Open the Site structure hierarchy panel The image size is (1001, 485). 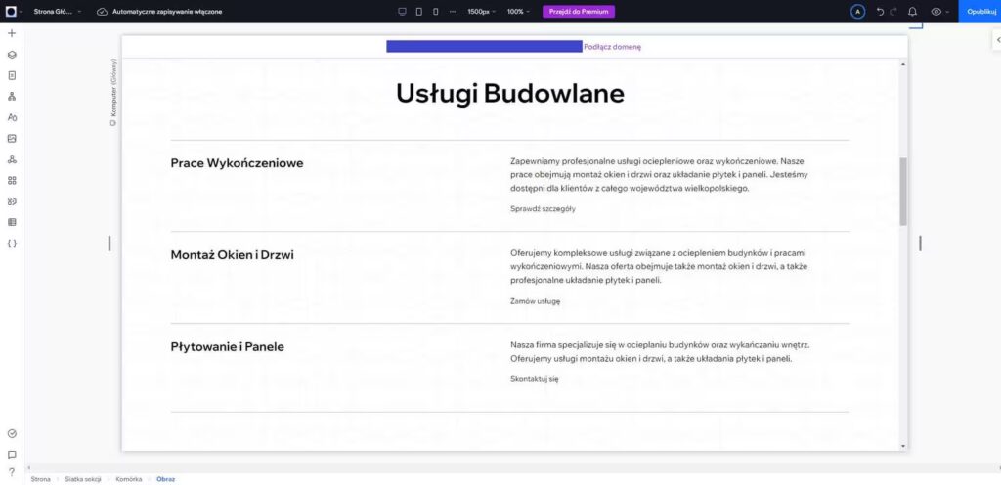[x=12, y=97]
